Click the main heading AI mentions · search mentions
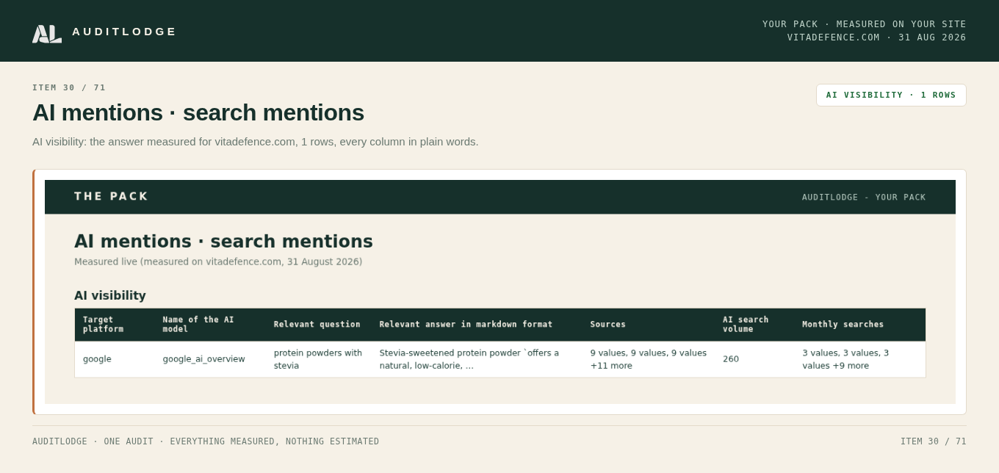Viewport: 999px width, 473px height. click(x=198, y=112)
